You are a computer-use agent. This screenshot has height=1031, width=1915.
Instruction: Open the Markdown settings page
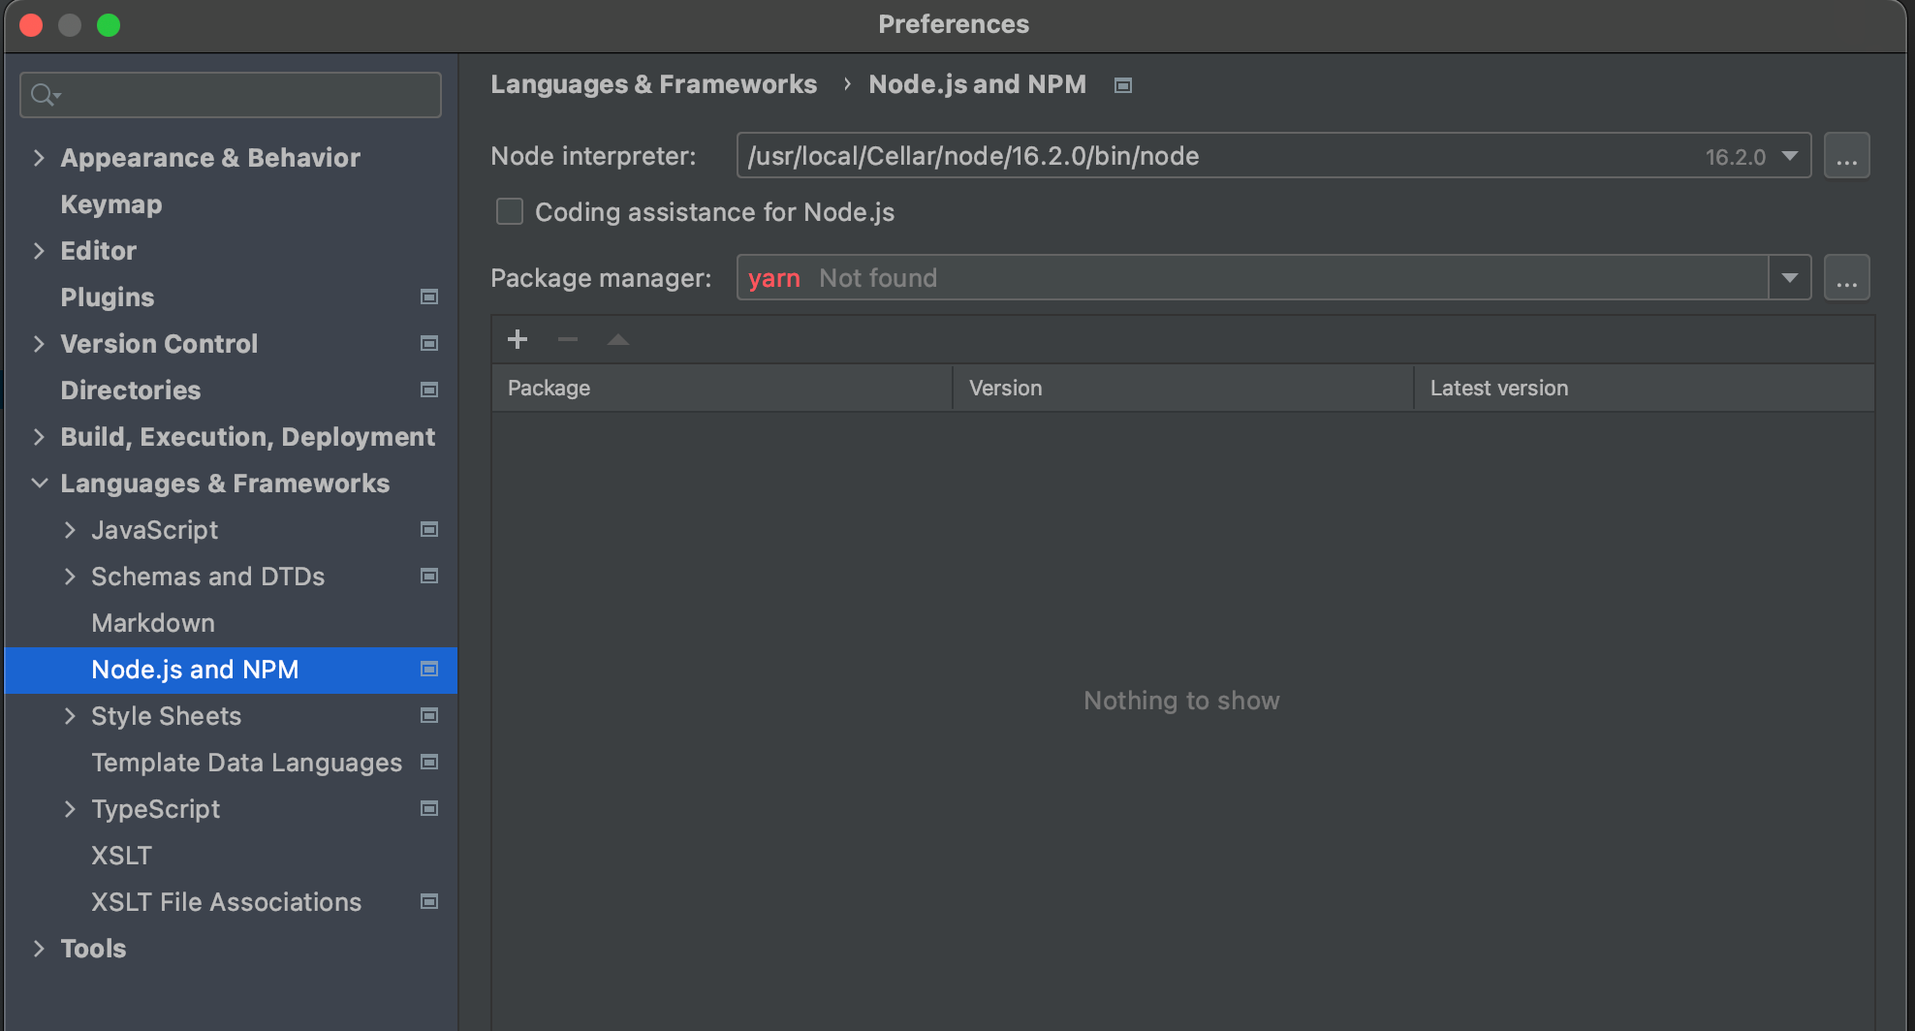coord(153,623)
